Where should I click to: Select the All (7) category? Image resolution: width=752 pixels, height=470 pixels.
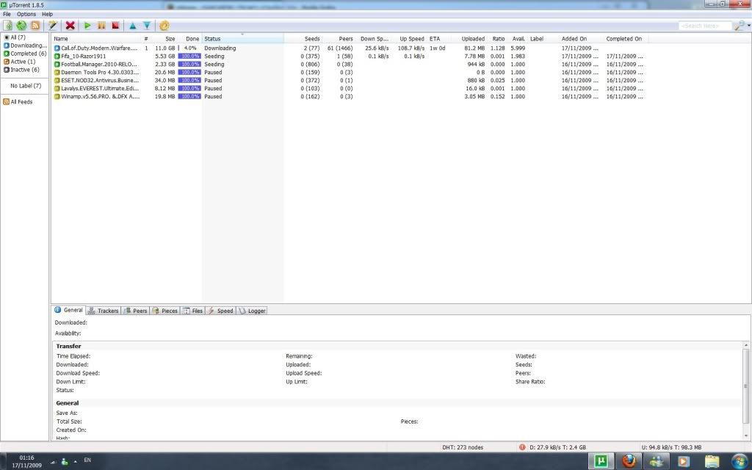tap(15, 37)
